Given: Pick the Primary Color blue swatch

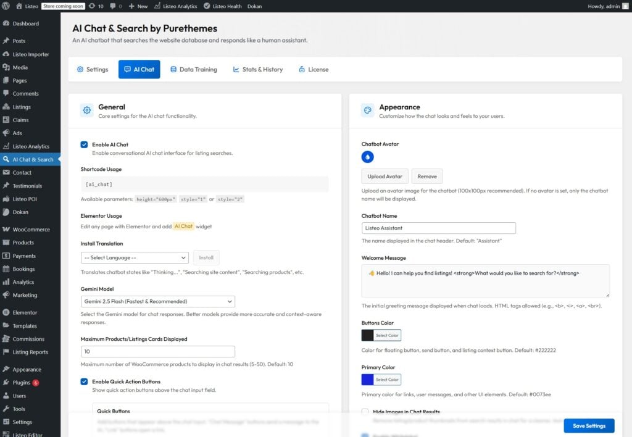Looking at the screenshot, I should [368, 379].
